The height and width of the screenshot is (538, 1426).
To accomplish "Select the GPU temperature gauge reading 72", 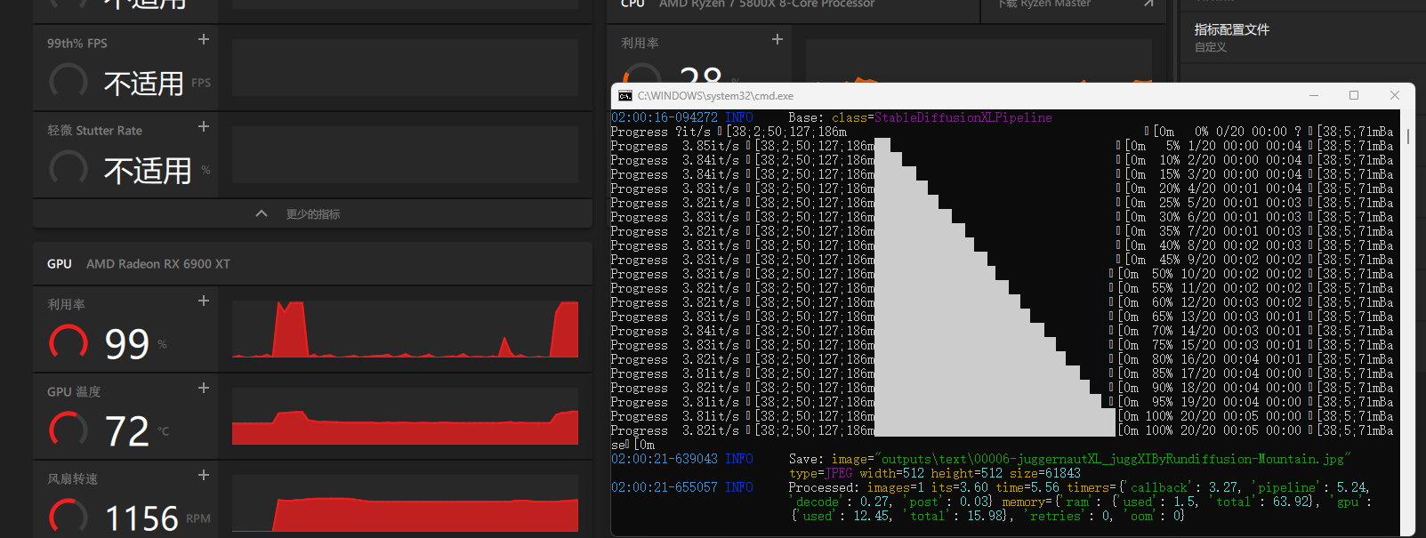I will 68,430.
